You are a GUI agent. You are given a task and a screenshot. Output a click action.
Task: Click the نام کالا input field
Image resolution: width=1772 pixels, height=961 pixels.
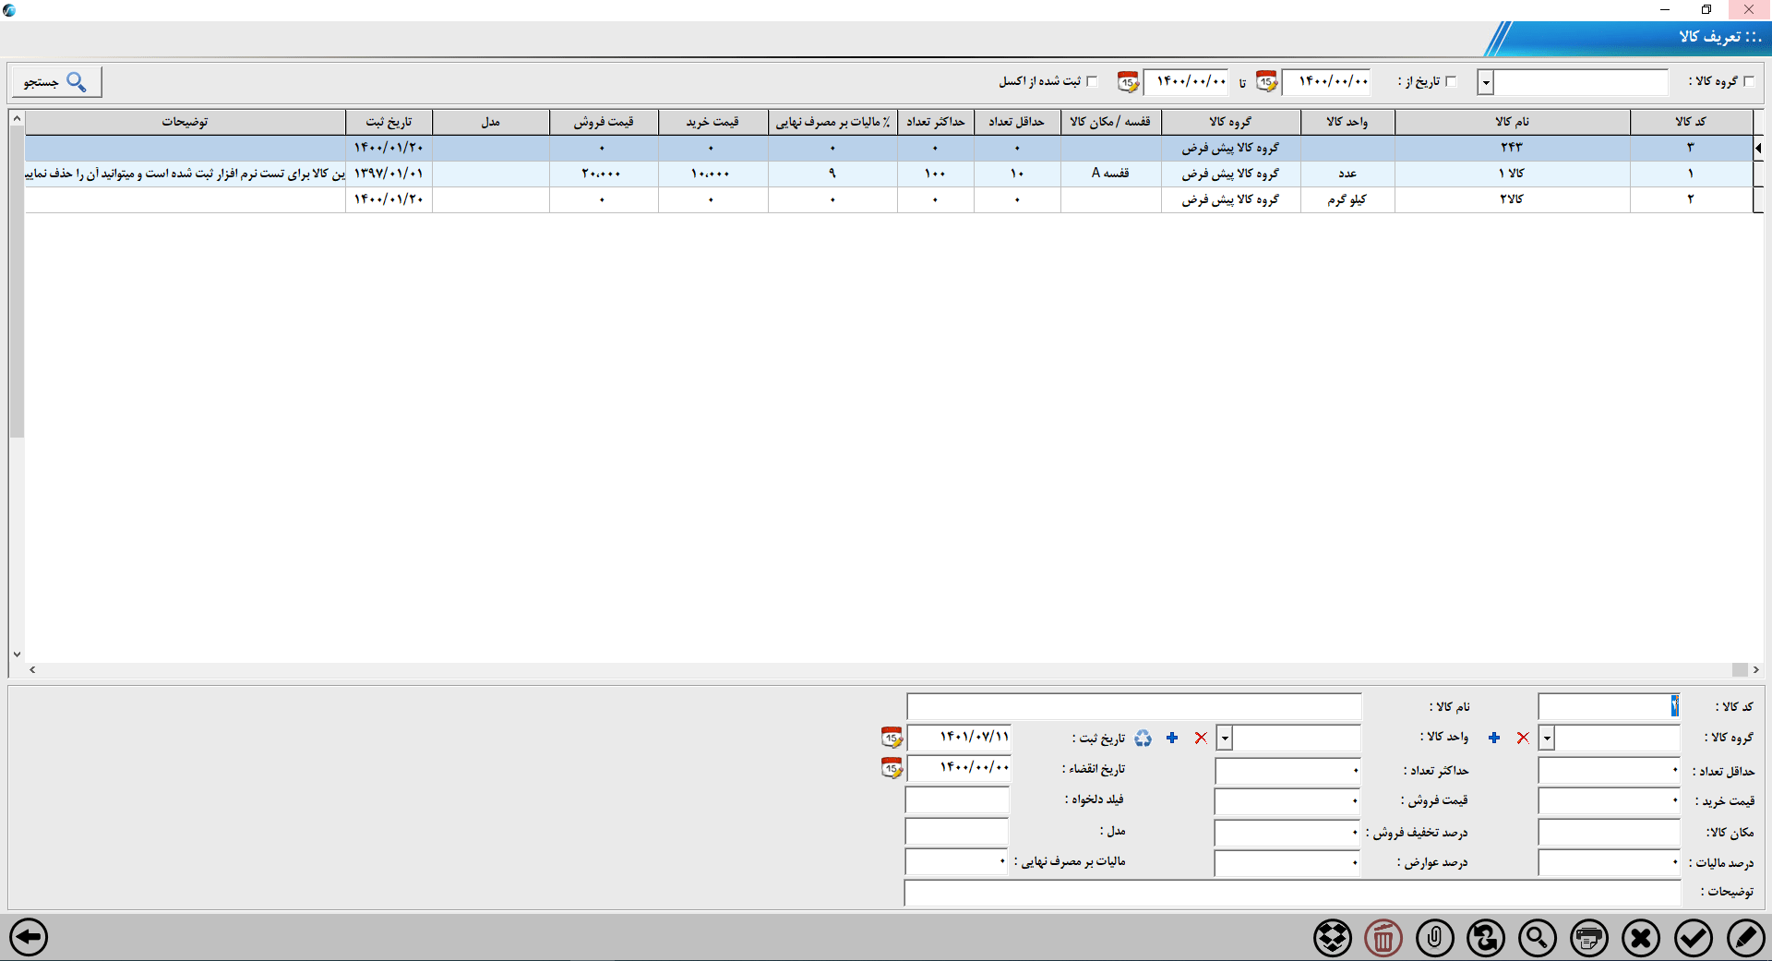coord(1133,707)
